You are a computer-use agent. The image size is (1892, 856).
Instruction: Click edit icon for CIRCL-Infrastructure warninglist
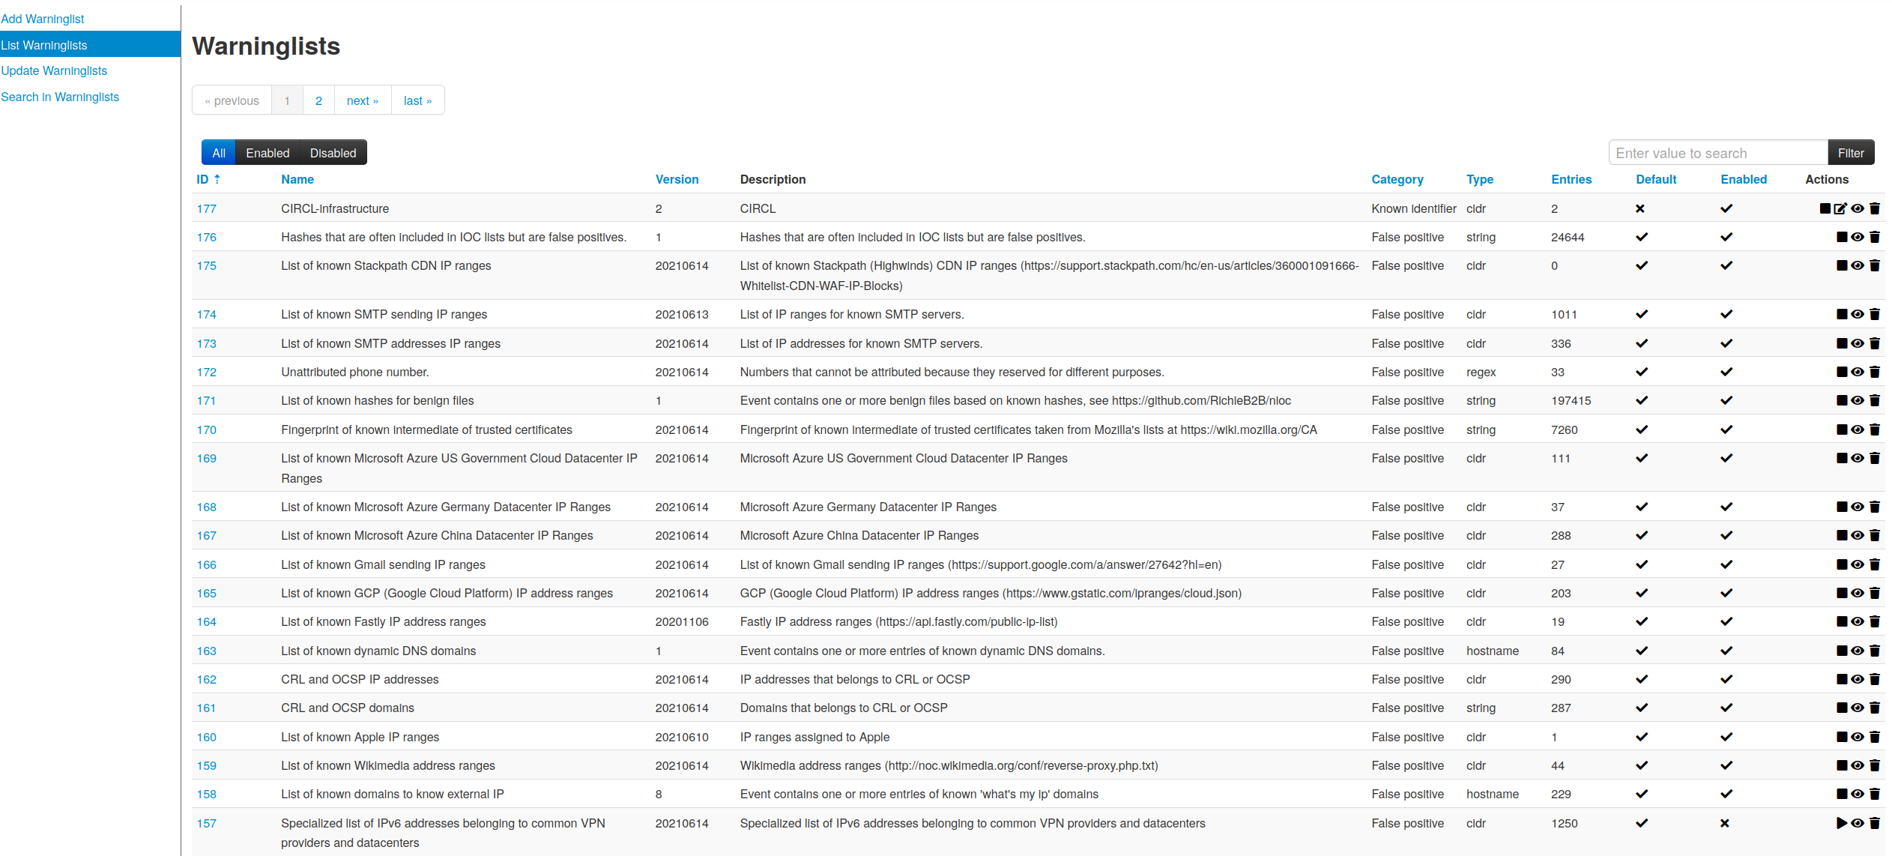[x=1840, y=209]
